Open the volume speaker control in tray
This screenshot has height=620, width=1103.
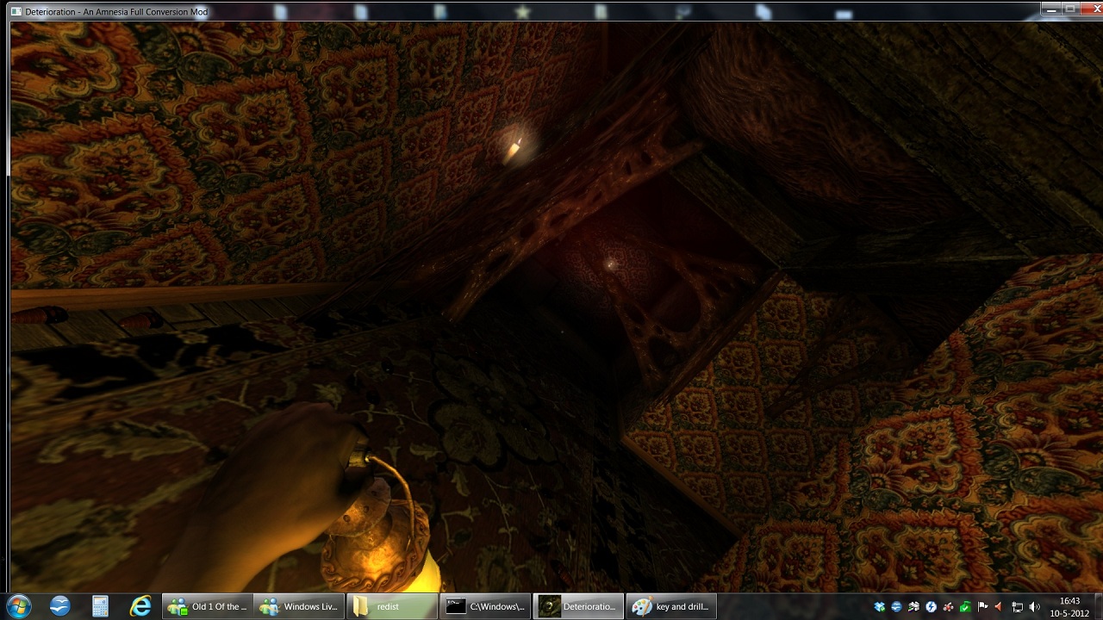pos(1034,607)
